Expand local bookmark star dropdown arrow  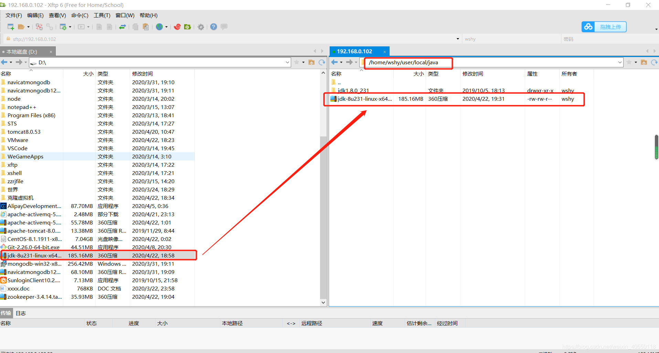303,62
